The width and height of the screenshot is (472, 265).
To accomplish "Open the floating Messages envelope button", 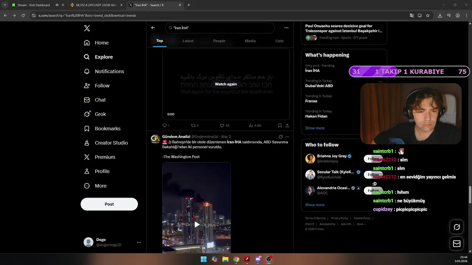I will pyautogui.click(x=457, y=244).
